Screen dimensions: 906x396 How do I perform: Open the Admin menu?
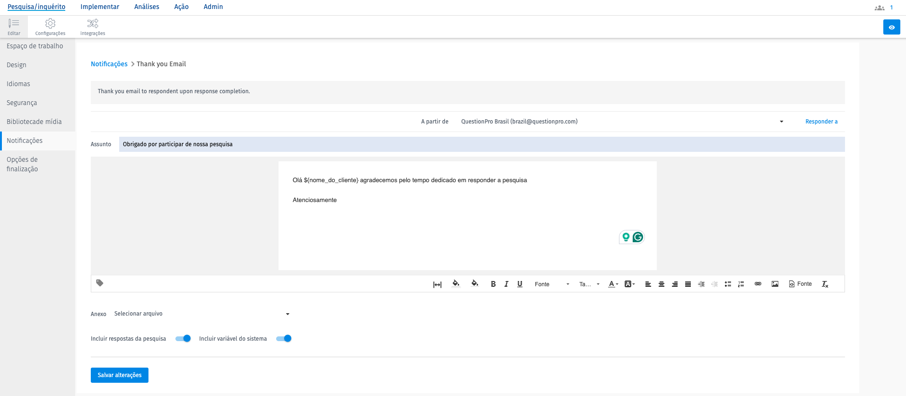[x=213, y=7]
